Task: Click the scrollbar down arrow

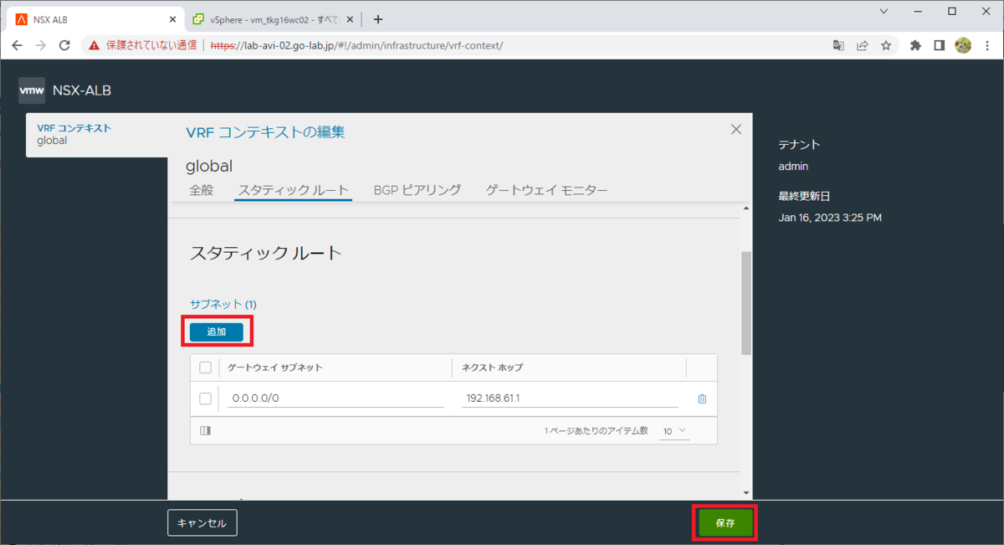Action: [x=745, y=493]
